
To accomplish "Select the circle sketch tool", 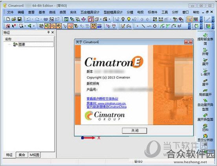I will pos(155,26).
